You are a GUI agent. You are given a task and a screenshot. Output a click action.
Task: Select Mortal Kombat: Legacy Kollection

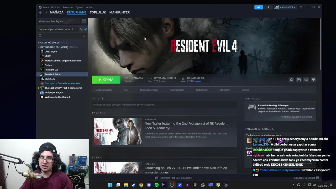click(62, 61)
